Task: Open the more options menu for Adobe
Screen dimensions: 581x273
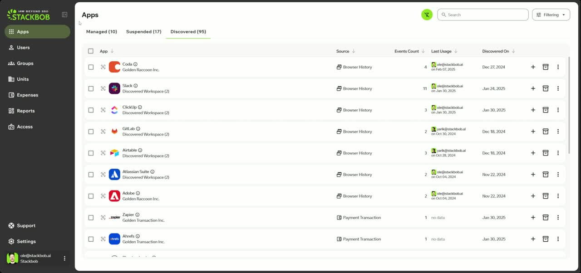Action: pyautogui.click(x=558, y=196)
